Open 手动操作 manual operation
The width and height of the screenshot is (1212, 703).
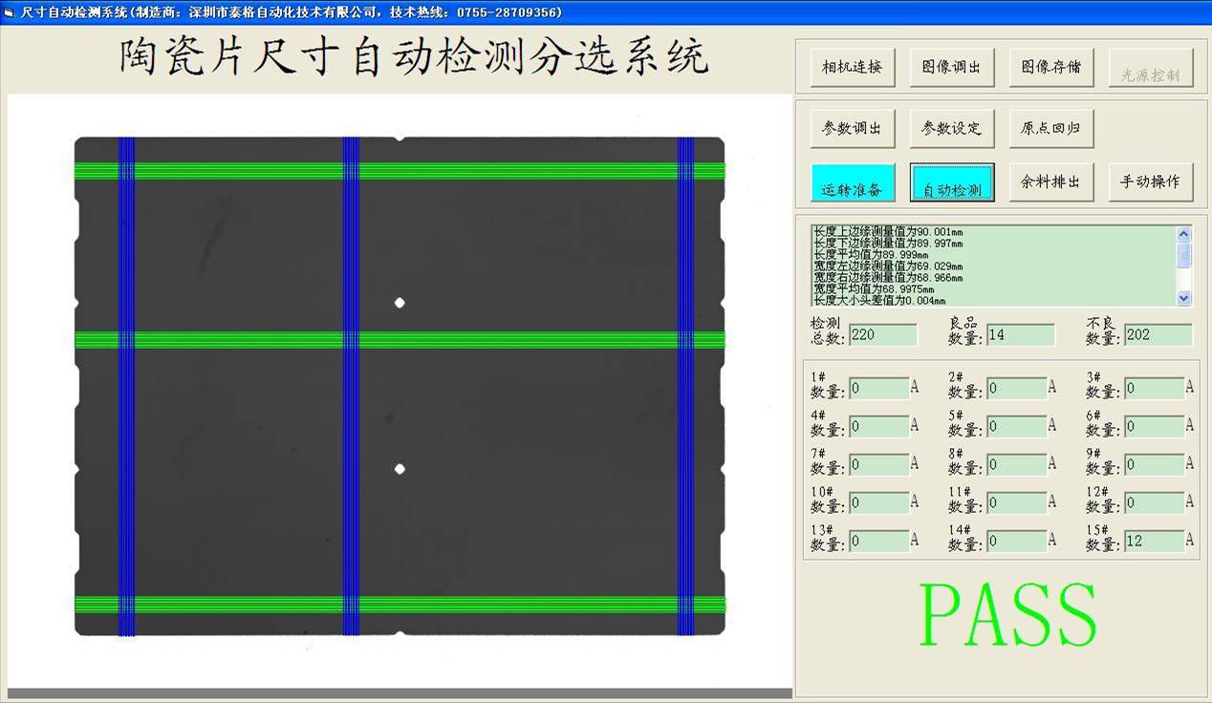tap(1151, 182)
